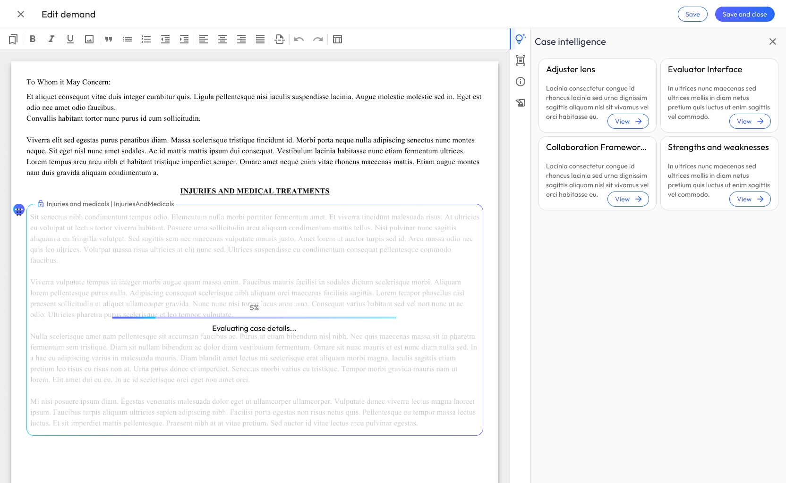Image resolution: width=786 pixels, height=483 pixels.
Task: Click the Evaluator Interface card title
Action: click(705, 69)
